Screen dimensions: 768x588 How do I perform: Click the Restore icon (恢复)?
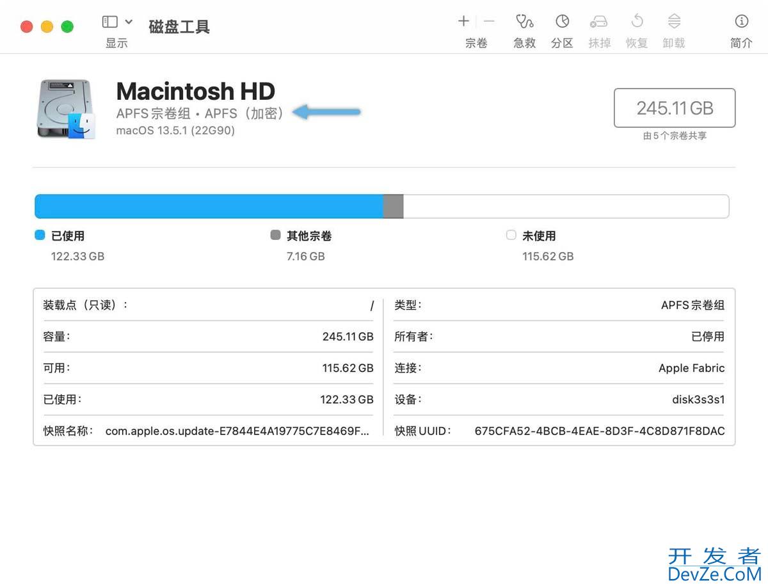tap(637, 22)
